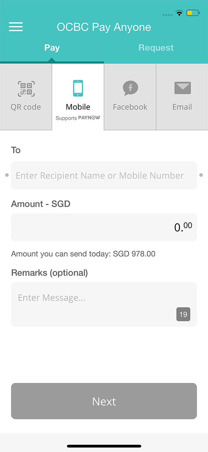The image size is (208, 452).
Task: Open the hamburger menu
Action: (x=16, y=27)
